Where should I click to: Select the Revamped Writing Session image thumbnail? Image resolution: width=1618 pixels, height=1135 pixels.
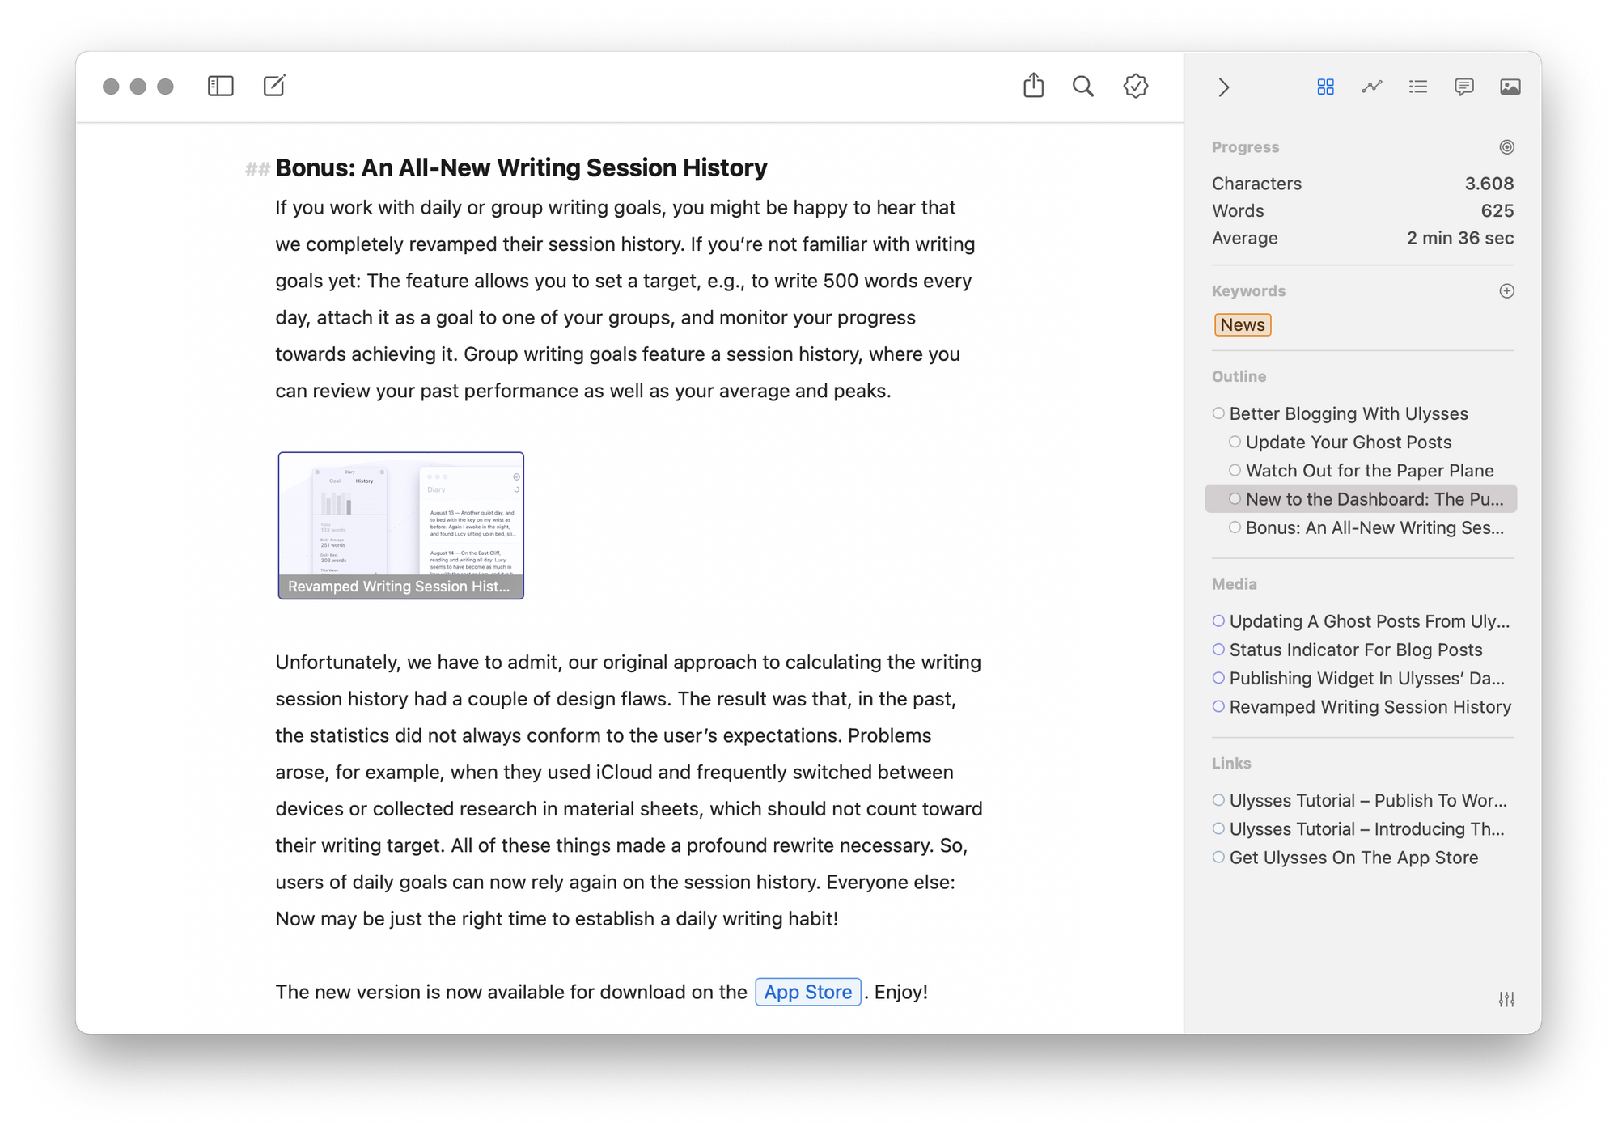coord(400,525)
